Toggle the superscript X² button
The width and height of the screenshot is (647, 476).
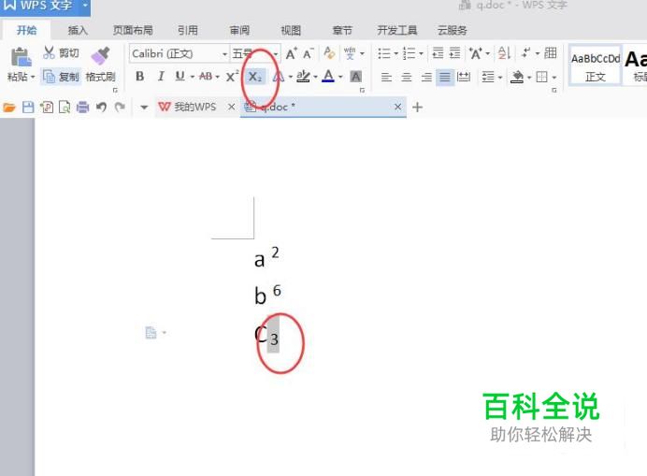coord(232,77)
